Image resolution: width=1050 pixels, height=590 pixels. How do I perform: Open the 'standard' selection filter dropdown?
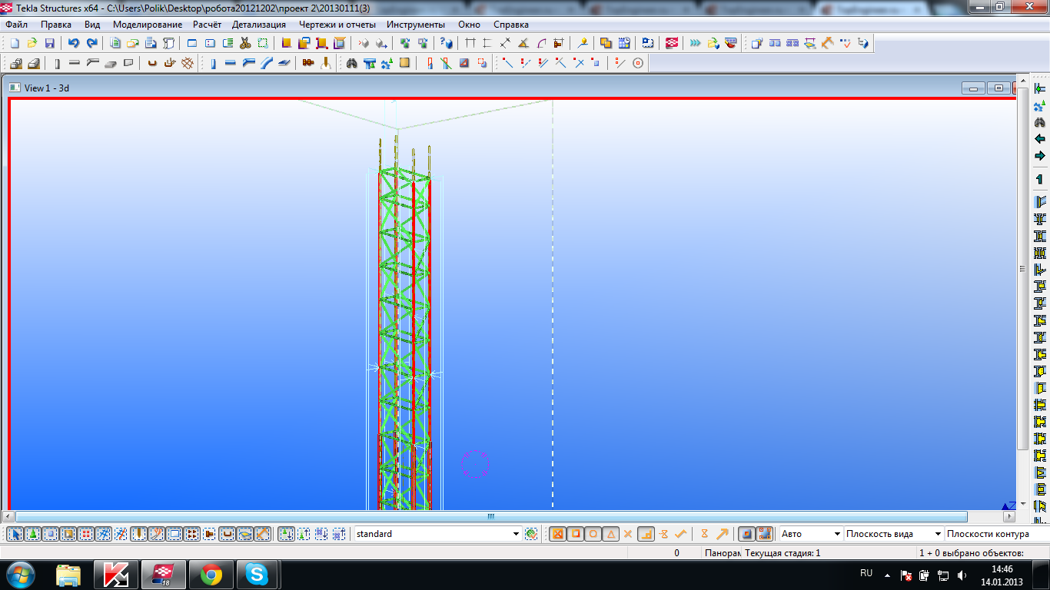point(516,534)
